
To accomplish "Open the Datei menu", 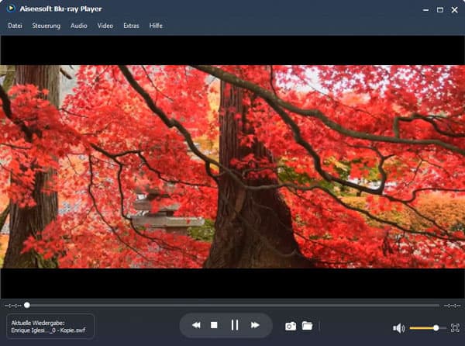I will click(15, 26).
